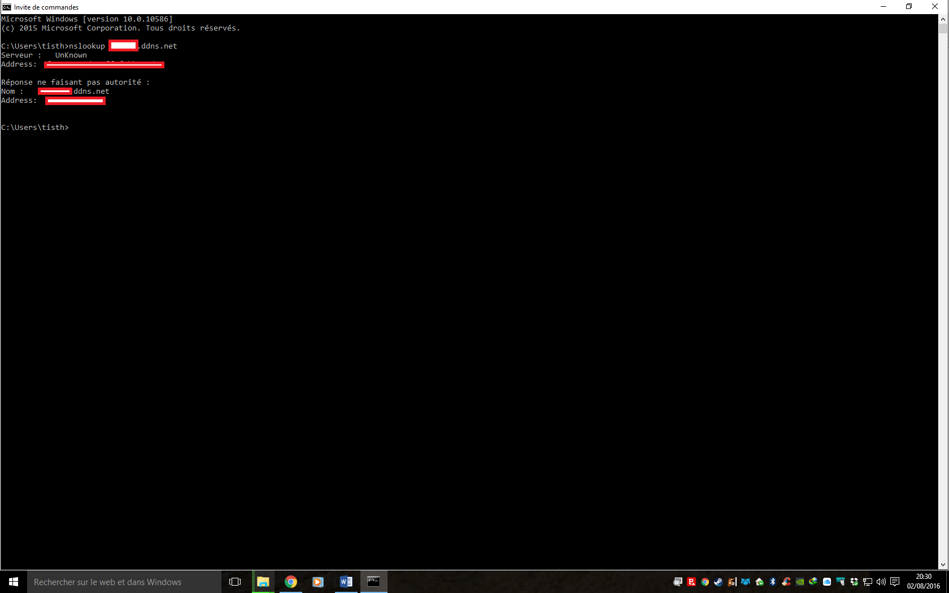Screen dimensions: 949x593
Task: Open Task View from the taskbar
Action: click(235, 582)
